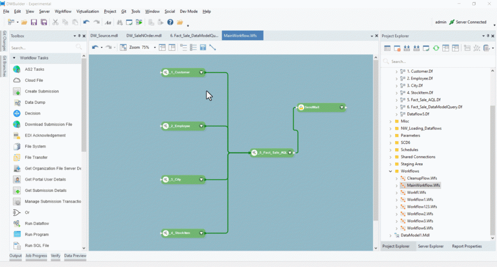Screen dimensions: 497x267
Task: Click the blue Help question mark icon
Action: (x=170, y=22)
